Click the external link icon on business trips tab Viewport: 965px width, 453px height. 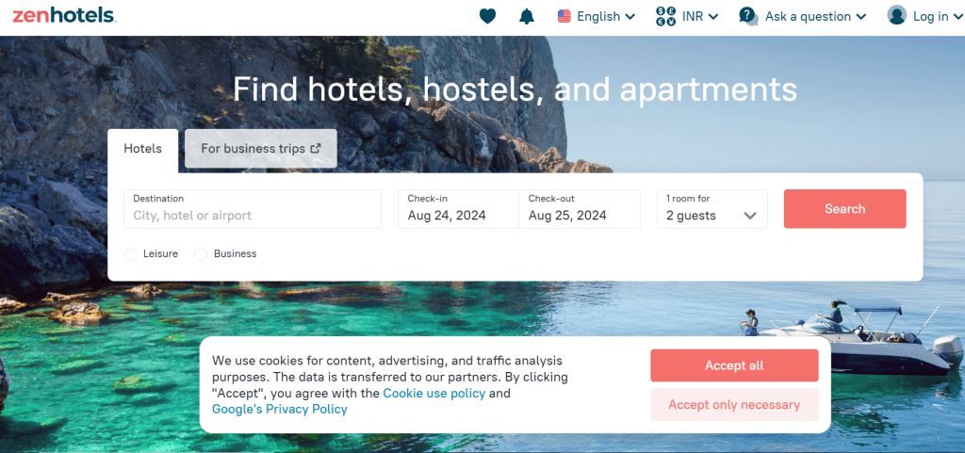point(316,149)
